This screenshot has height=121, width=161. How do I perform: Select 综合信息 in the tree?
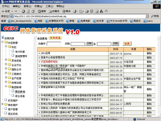pyautogui.click(x=20, y=96)
